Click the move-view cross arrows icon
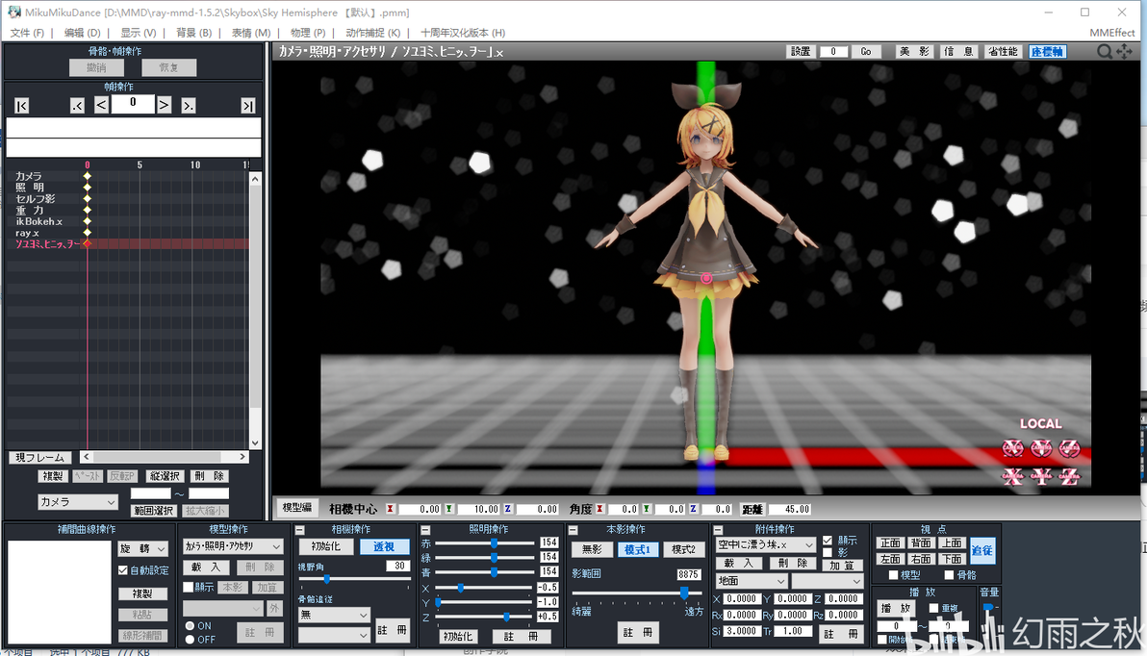 point(1124,51)
